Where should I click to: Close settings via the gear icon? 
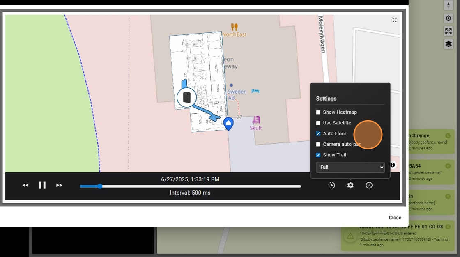(x=350, y=186)
